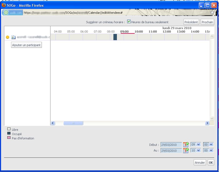219x172 pixels.
Task: Cancel with the Annuler button
Action: click(200, 162)
